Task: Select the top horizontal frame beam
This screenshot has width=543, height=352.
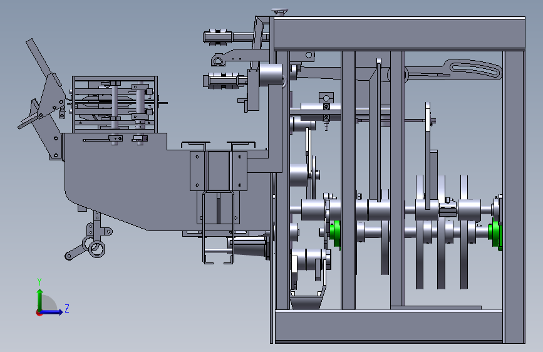Action: tap(400, 34)
